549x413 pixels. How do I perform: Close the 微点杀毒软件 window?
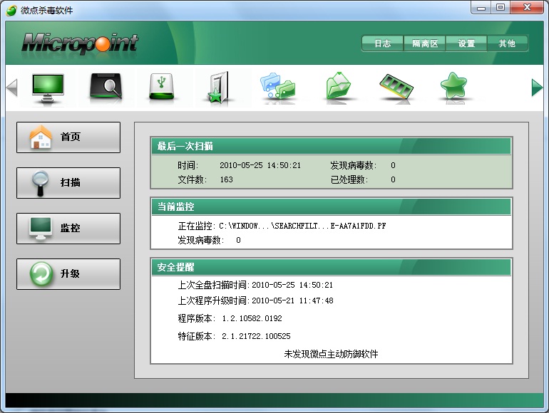[x=527, y=8]
